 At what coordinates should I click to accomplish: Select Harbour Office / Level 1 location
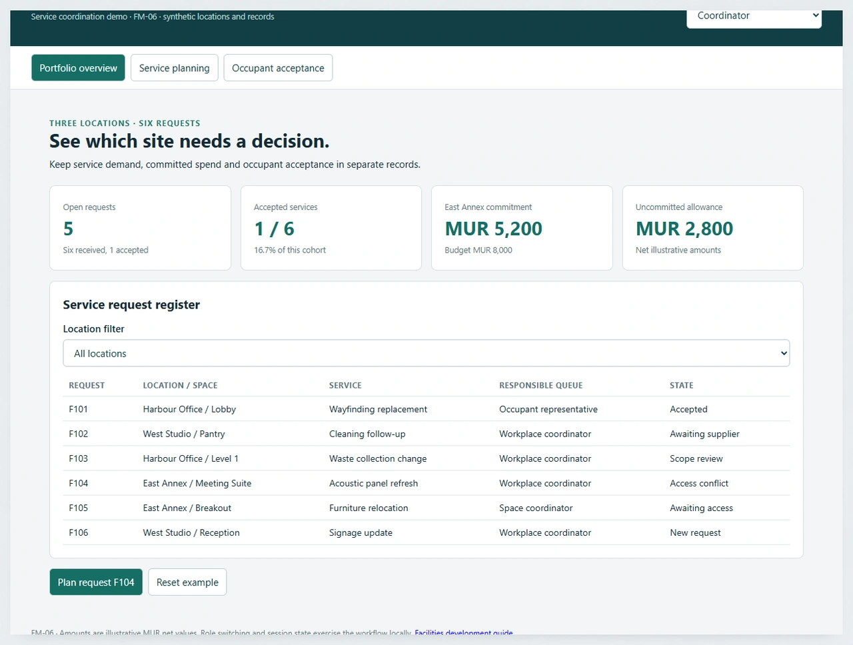coord(191,458)
